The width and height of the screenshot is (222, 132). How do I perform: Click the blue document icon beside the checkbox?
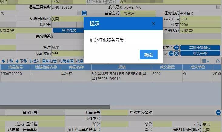pyautogui.click(x=84, y=13)
